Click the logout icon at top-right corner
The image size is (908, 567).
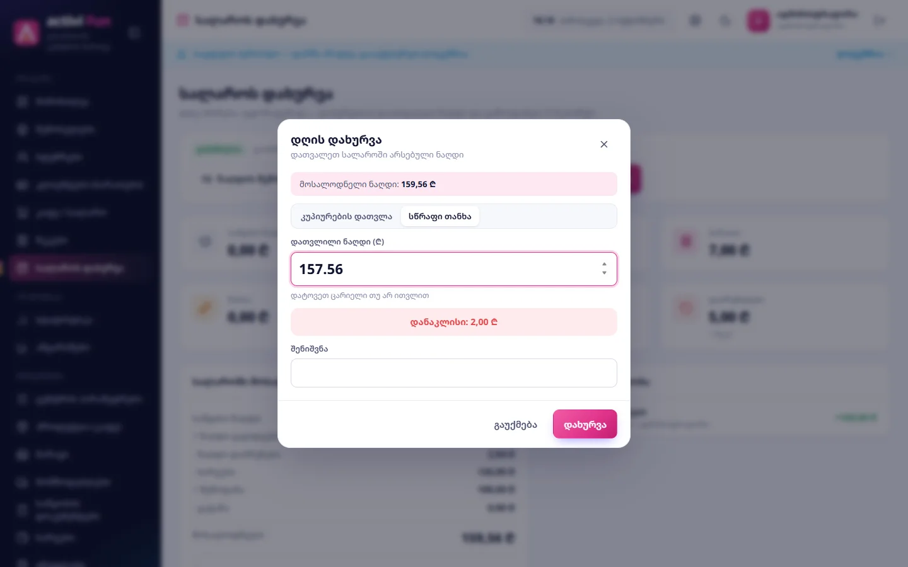click(880, 21)
